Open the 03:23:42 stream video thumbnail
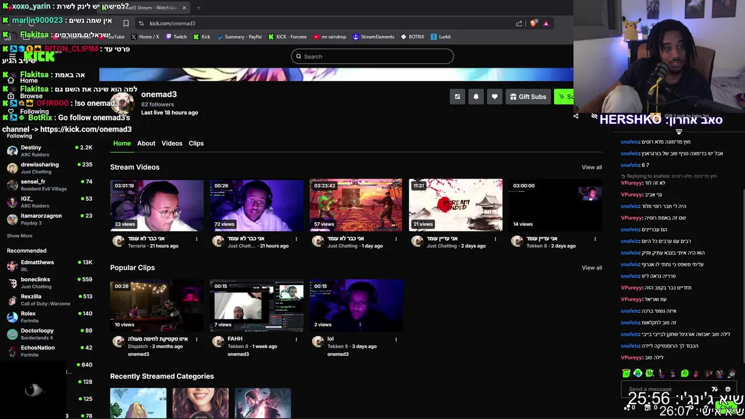745x419 pixels. [x=356, y=205]
